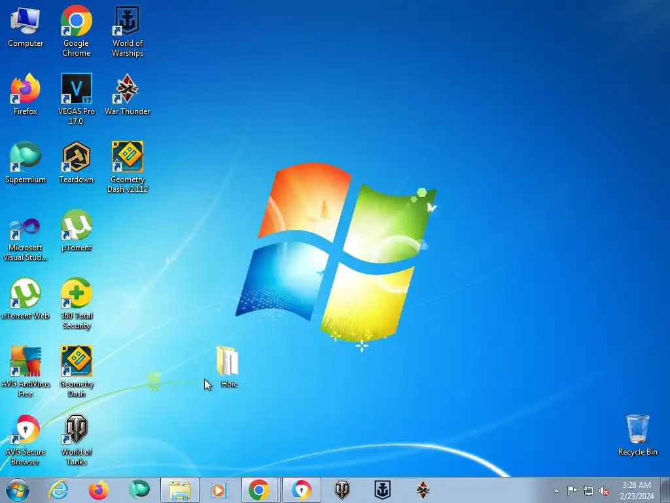Select the uTorrent Web desktop shortcut

pyautogui.click(x=26, y=299)
